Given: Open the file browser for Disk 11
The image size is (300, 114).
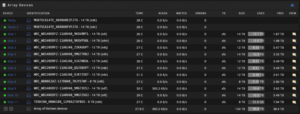Looking at the screenshot, I should [x=294, y=102].
